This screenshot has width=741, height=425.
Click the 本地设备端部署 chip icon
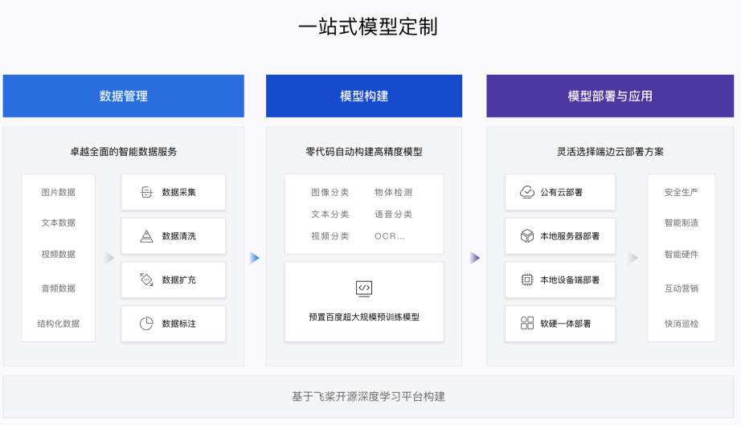(527, 280)
